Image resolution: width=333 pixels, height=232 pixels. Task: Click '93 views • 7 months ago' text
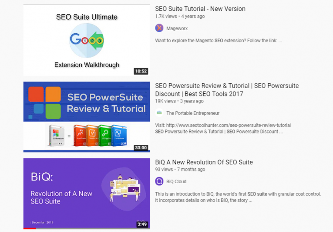(x=180, y=170)
